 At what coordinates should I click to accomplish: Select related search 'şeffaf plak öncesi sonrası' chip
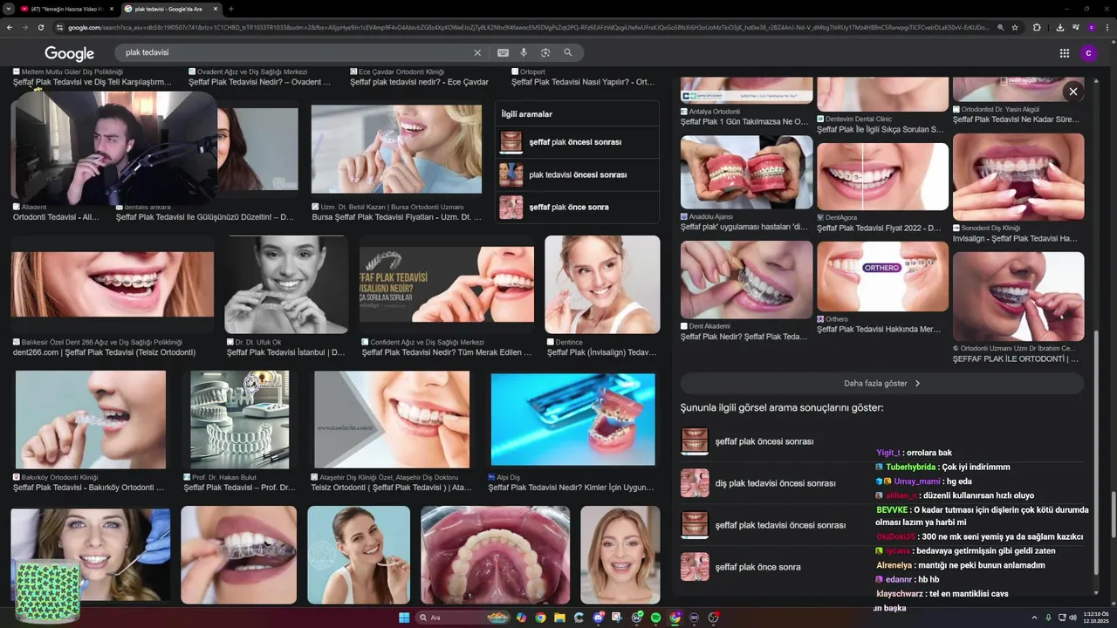(x=575, y=141)
